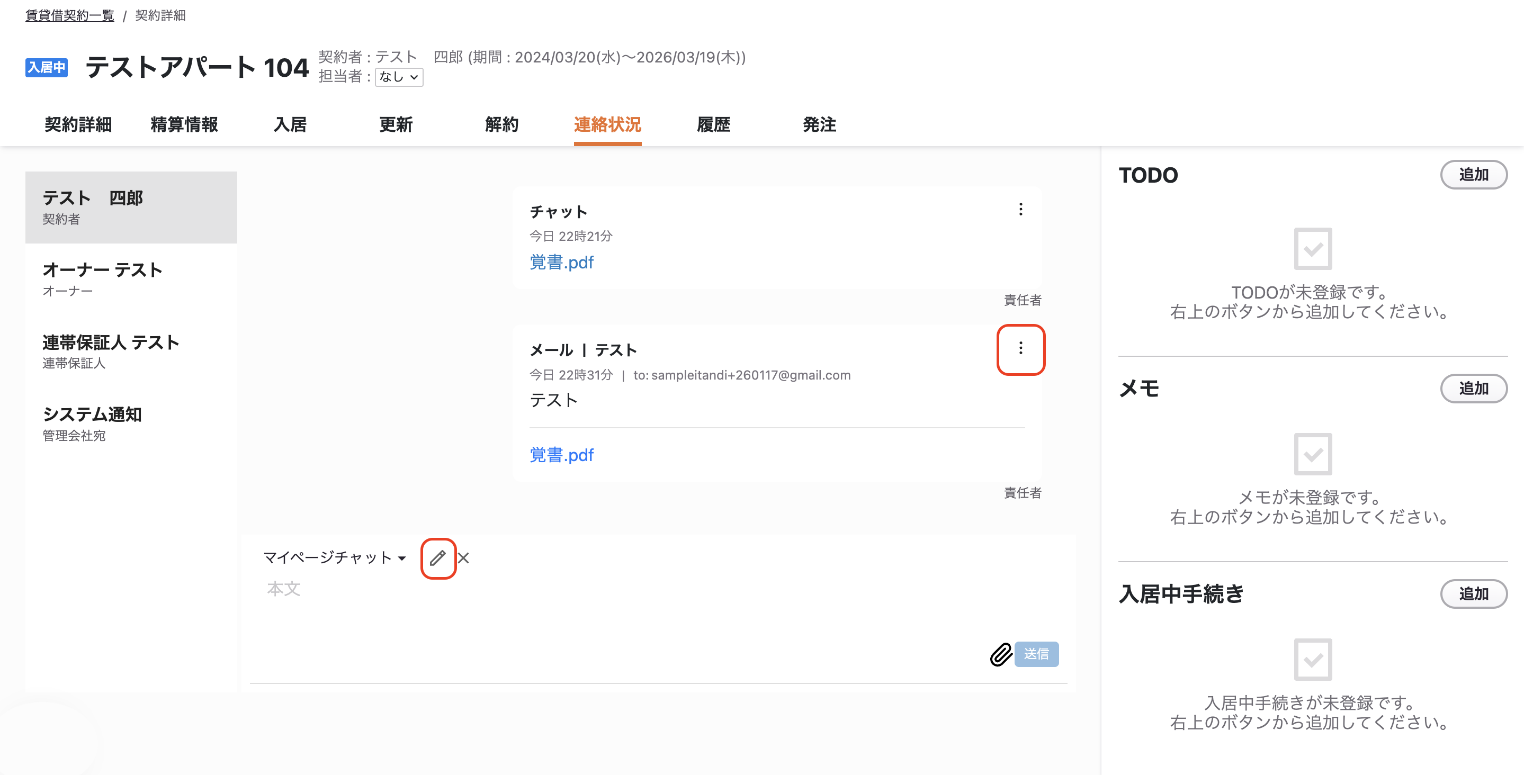This screenshot has height=775, width=1524.
Task: Open 覚書.pdf in the チャット message
Action: [x=561, y=262]
